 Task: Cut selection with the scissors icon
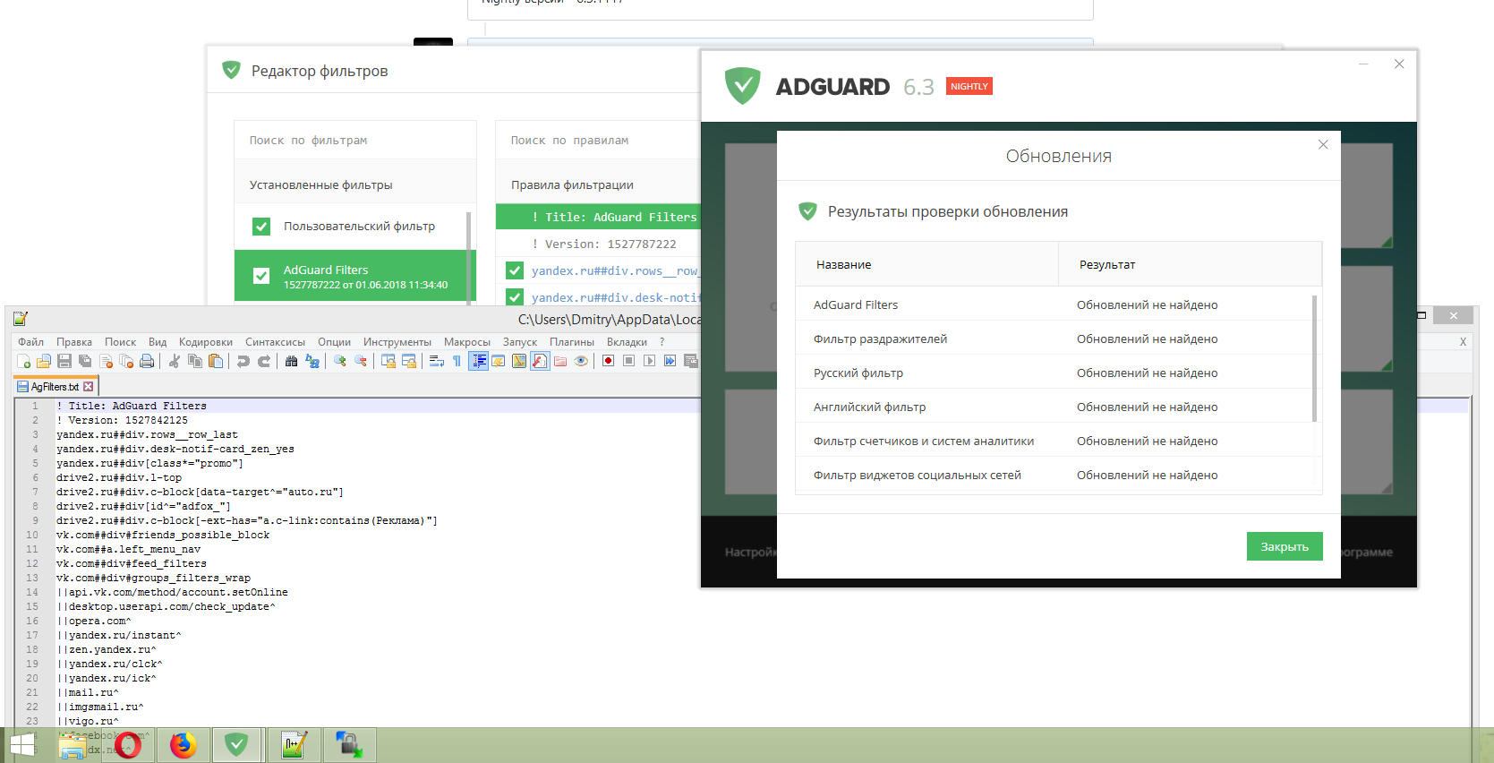coord(174,361)
